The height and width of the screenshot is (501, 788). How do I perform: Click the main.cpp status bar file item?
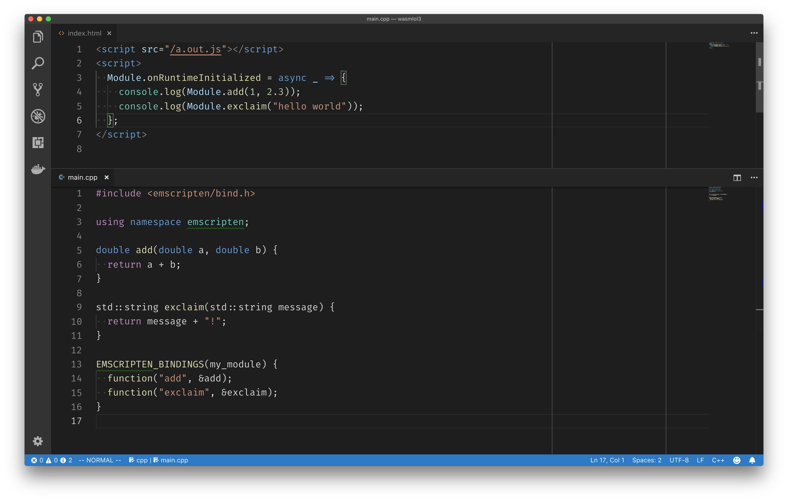click(x=170, y=460)
